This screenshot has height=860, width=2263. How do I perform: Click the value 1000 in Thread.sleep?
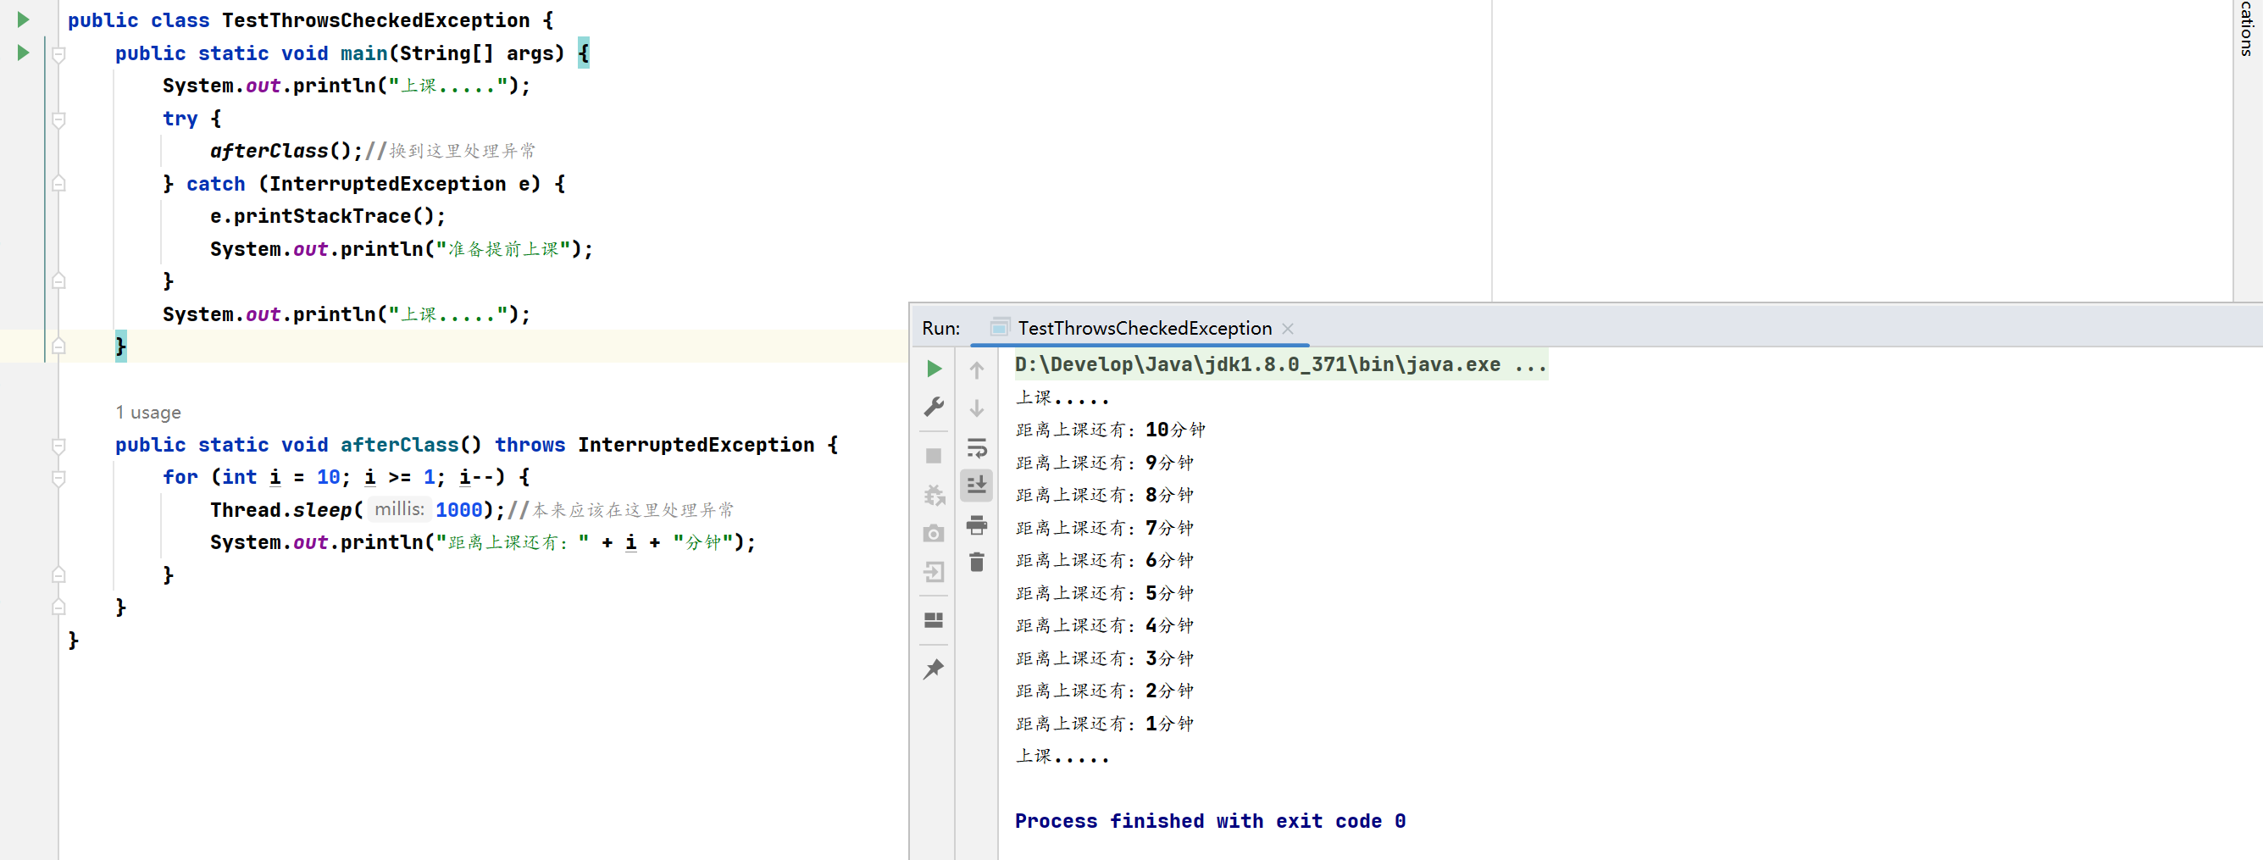458,509
